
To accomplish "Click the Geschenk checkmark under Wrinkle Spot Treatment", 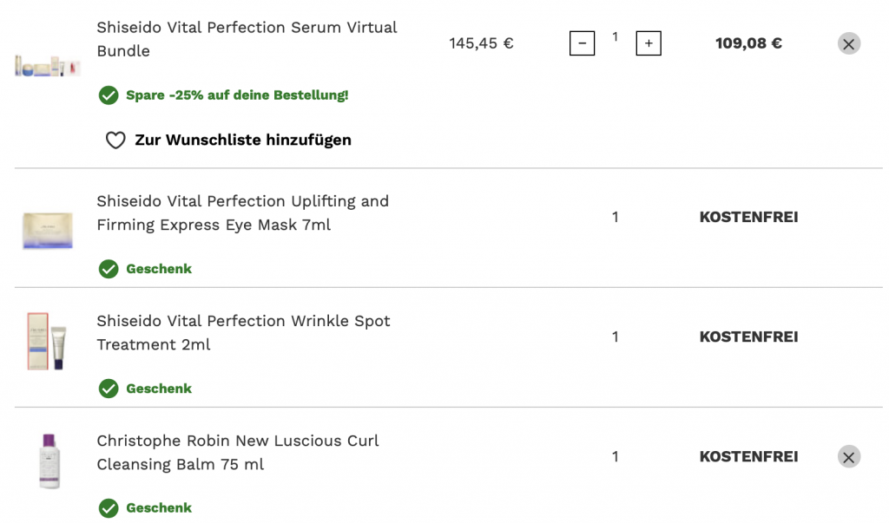I will 109,389.
